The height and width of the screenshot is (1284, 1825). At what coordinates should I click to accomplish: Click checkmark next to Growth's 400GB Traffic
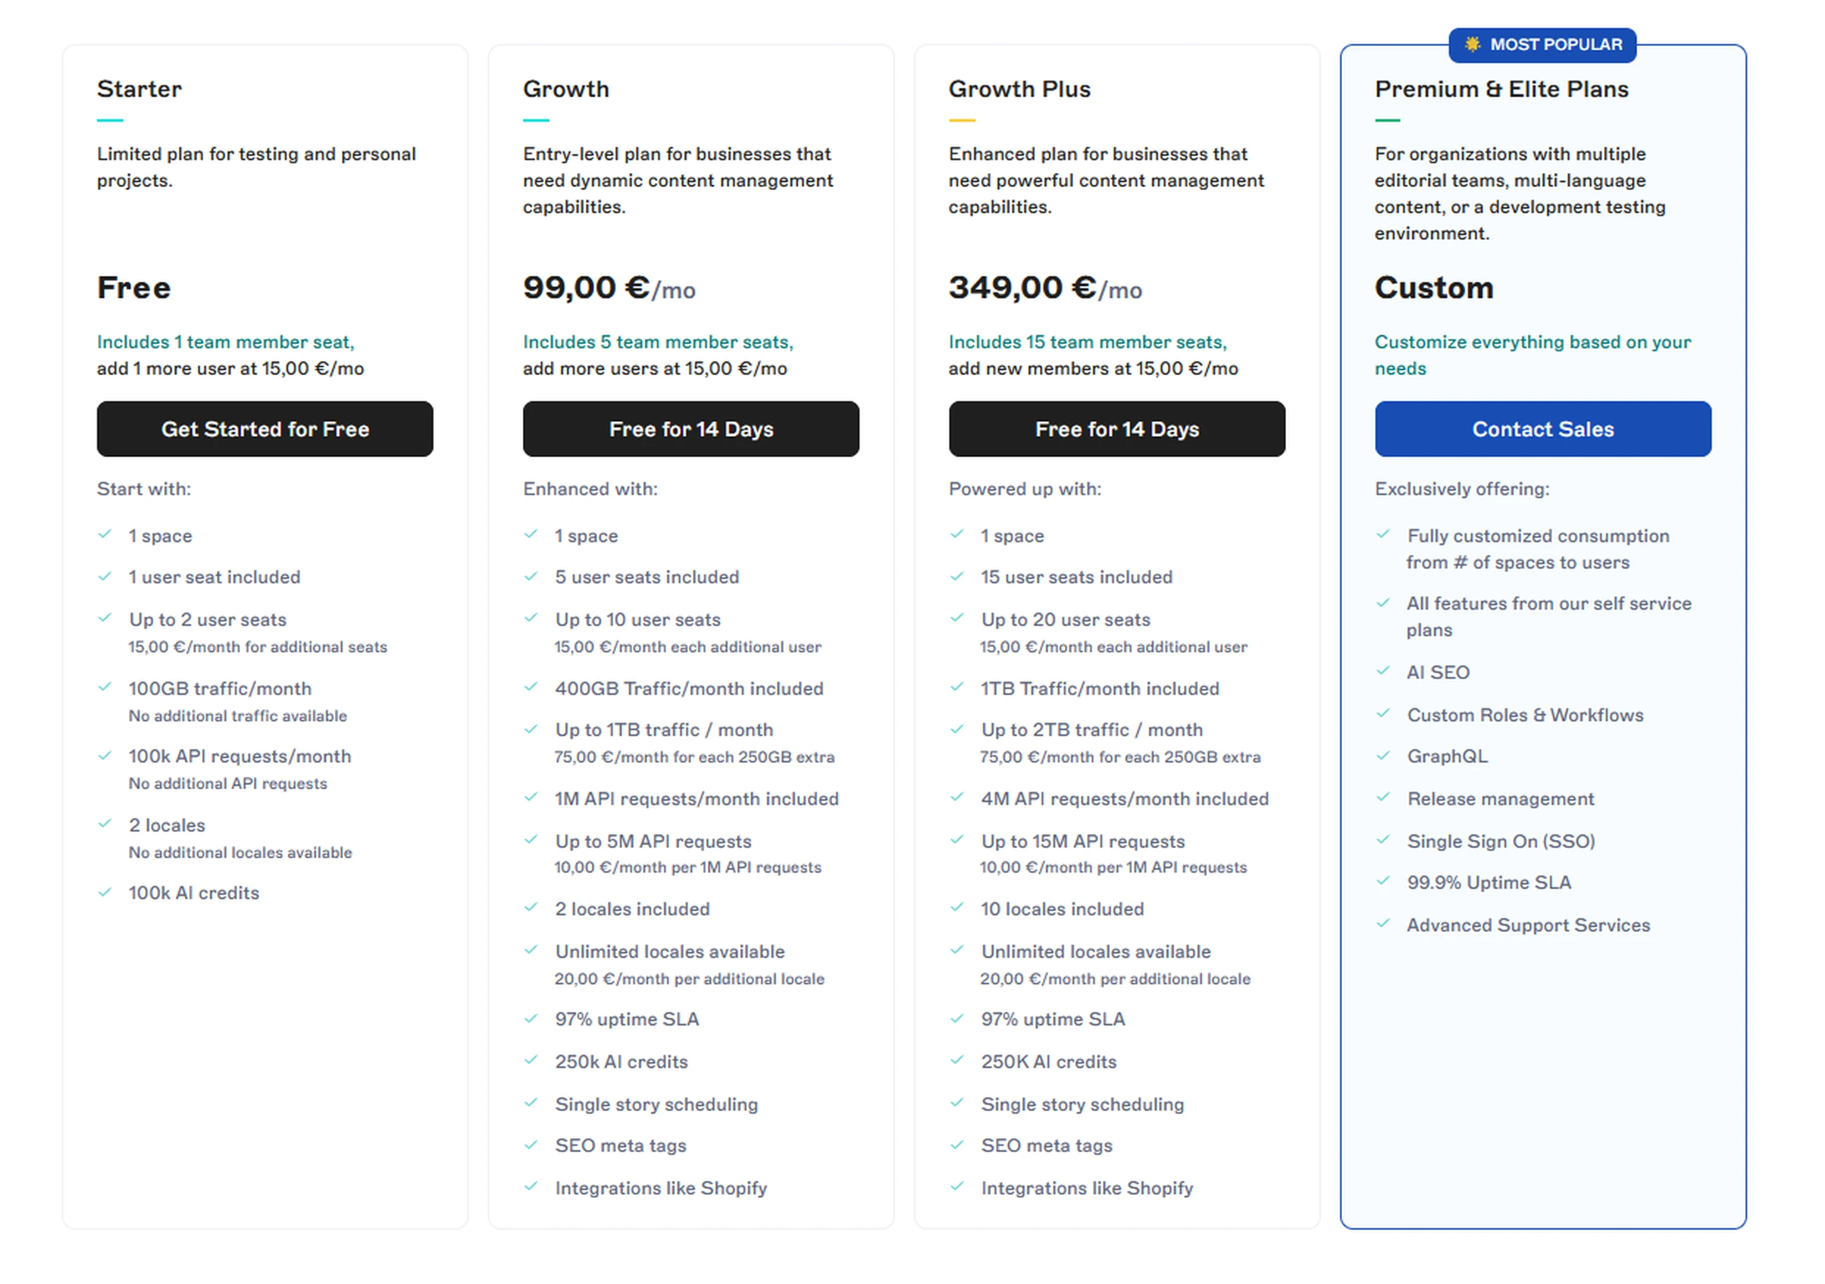531,687
